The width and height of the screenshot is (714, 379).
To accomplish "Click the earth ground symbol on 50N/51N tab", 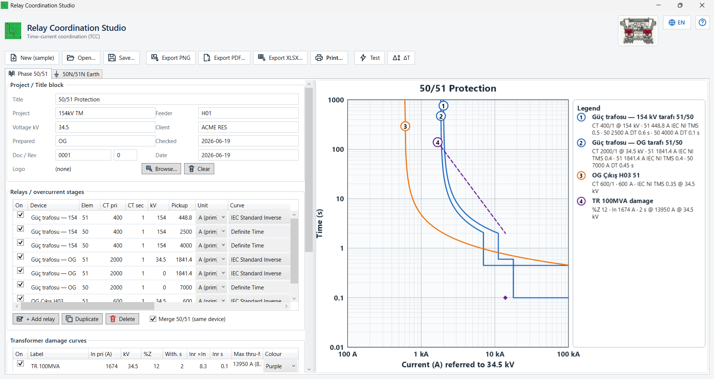I will (x=57, y=74).
